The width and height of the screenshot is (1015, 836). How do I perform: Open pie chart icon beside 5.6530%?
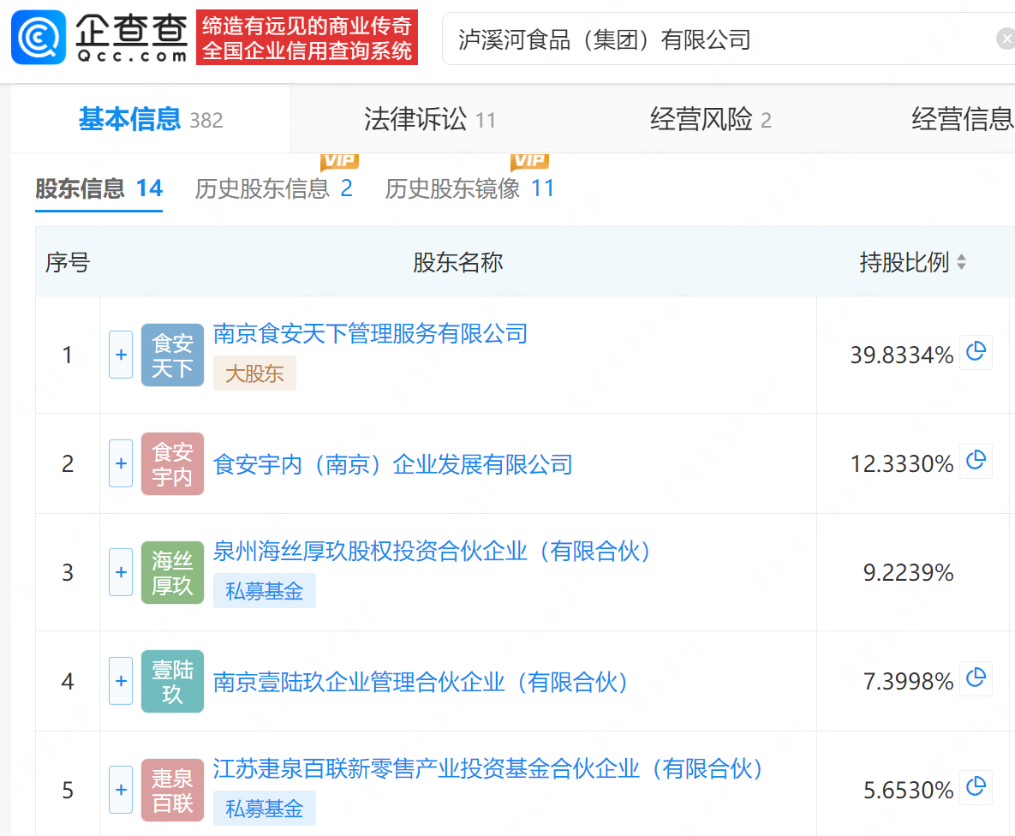click(976, 787)
